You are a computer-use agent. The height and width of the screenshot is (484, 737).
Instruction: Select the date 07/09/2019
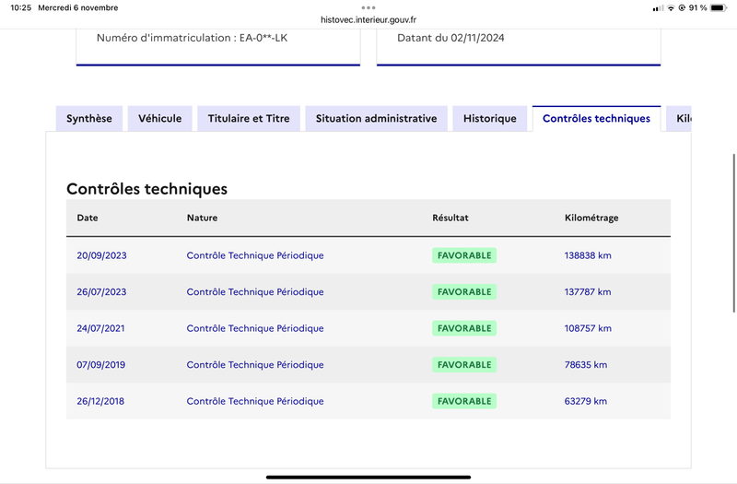(101, 364)
